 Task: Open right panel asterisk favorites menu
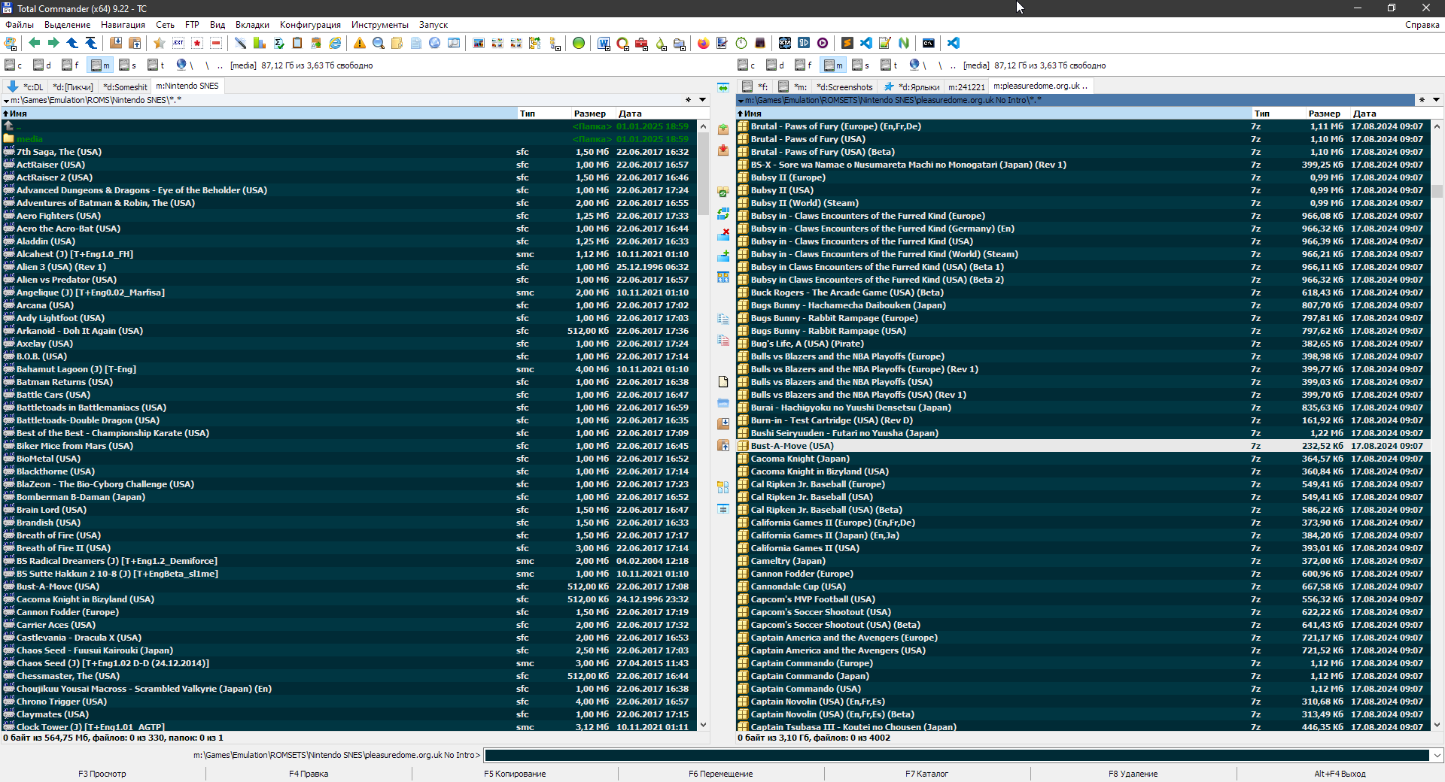1422,100
